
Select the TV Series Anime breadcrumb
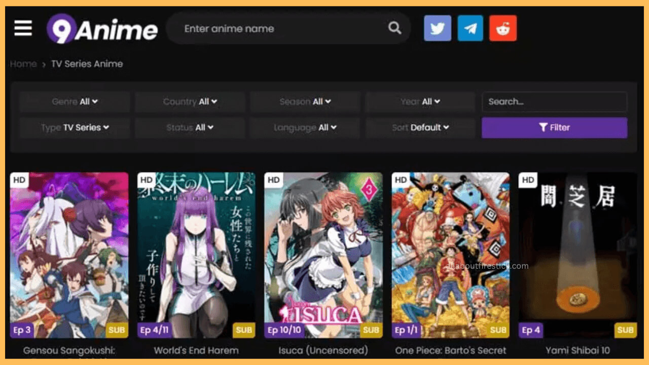pyautogui.click(x=87, y=63)
